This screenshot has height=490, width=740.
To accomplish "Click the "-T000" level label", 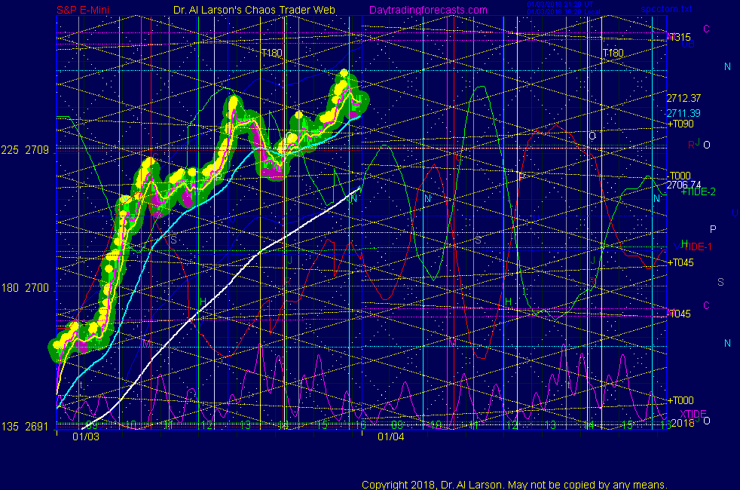I will tap(680, 176).
